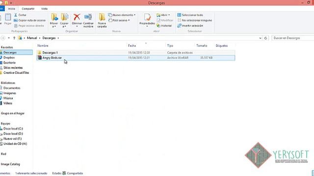The image size is (314, 176).
Task: Sort by the Tamaño column header
Action: pyautogui.click(x=202, y=45)
